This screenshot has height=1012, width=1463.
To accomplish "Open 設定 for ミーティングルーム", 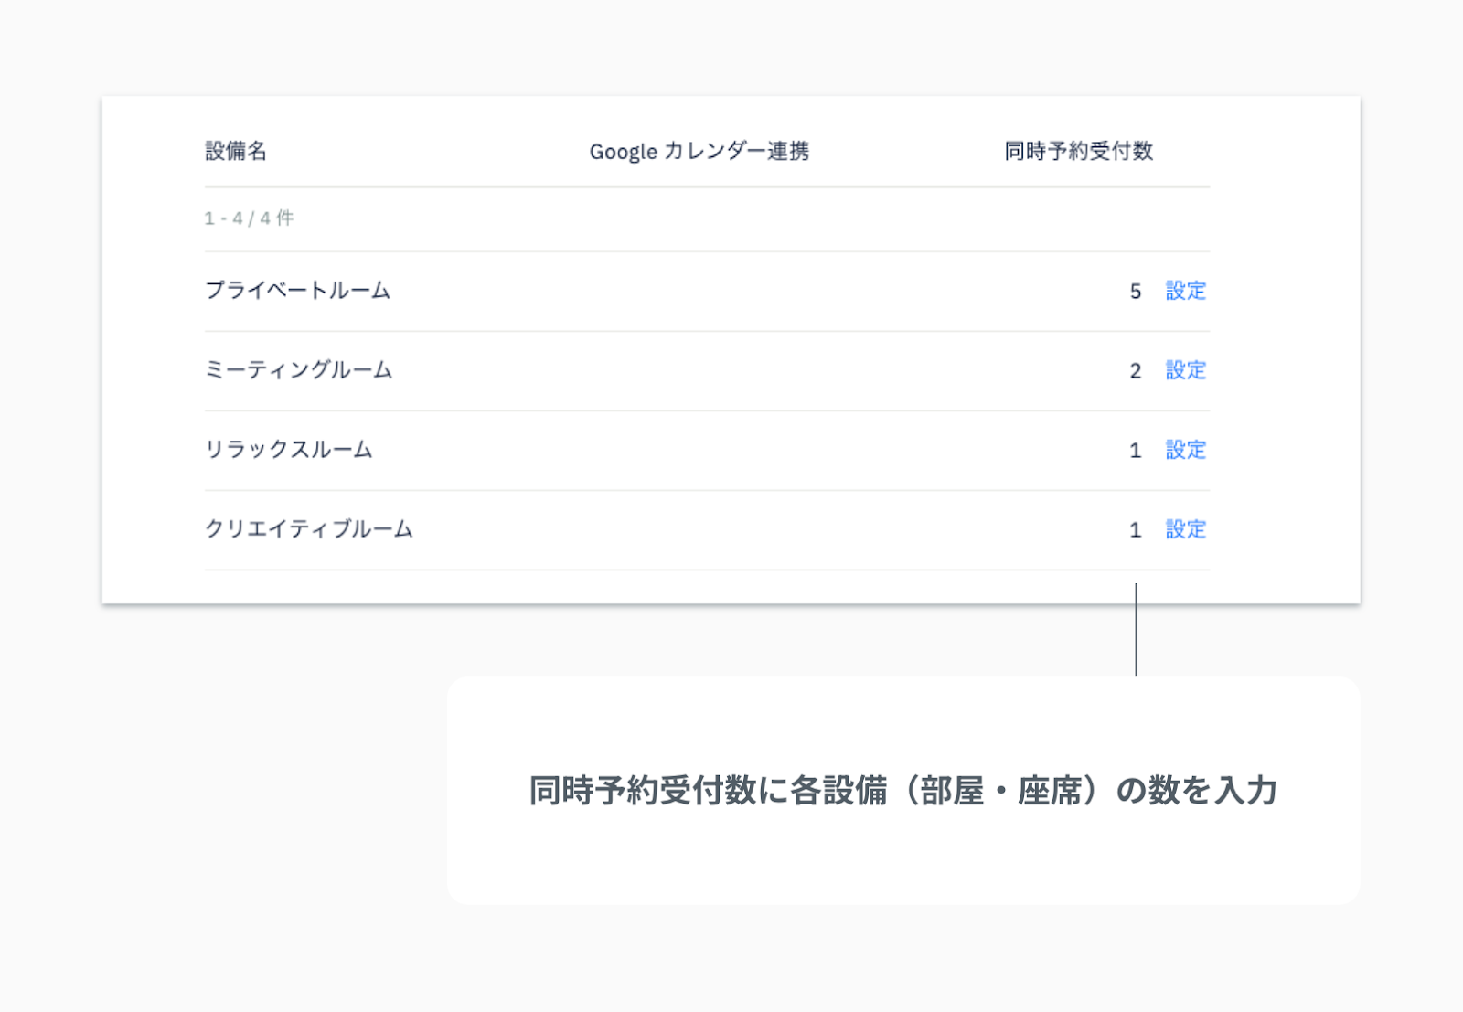I will pyautogui.click(x=1185, y=370).
